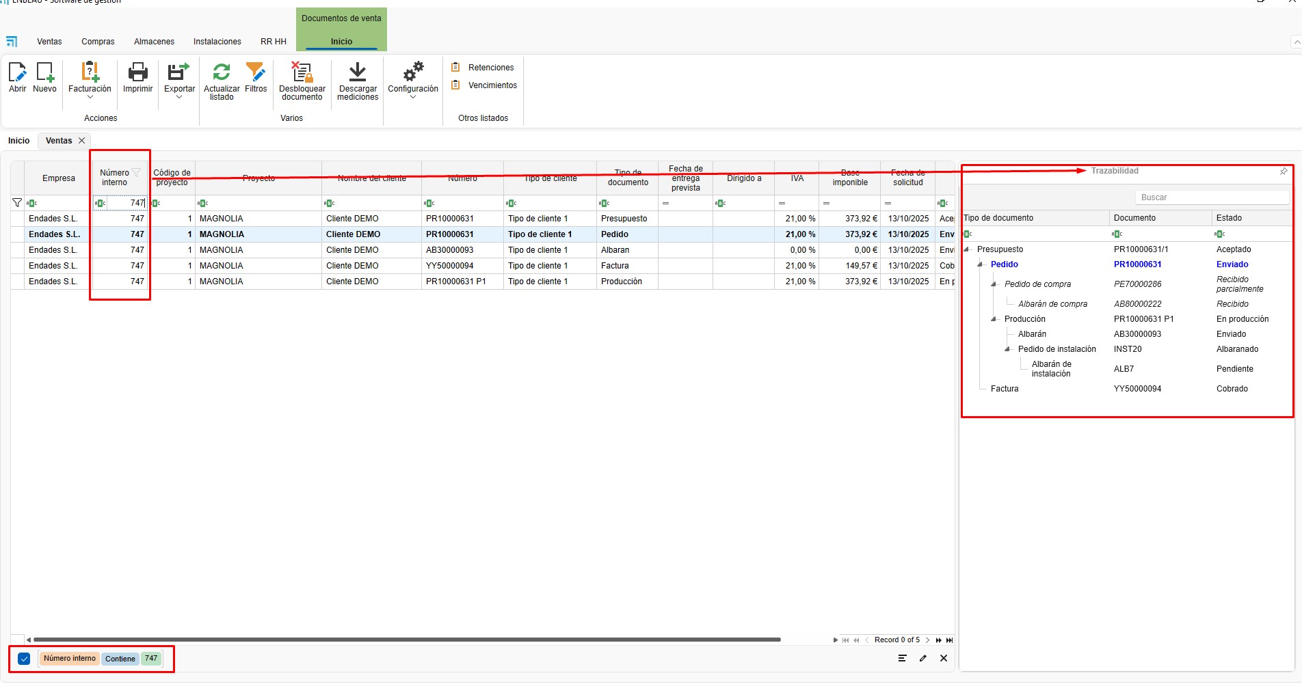Open the Retenciones listing

point(490,68)
